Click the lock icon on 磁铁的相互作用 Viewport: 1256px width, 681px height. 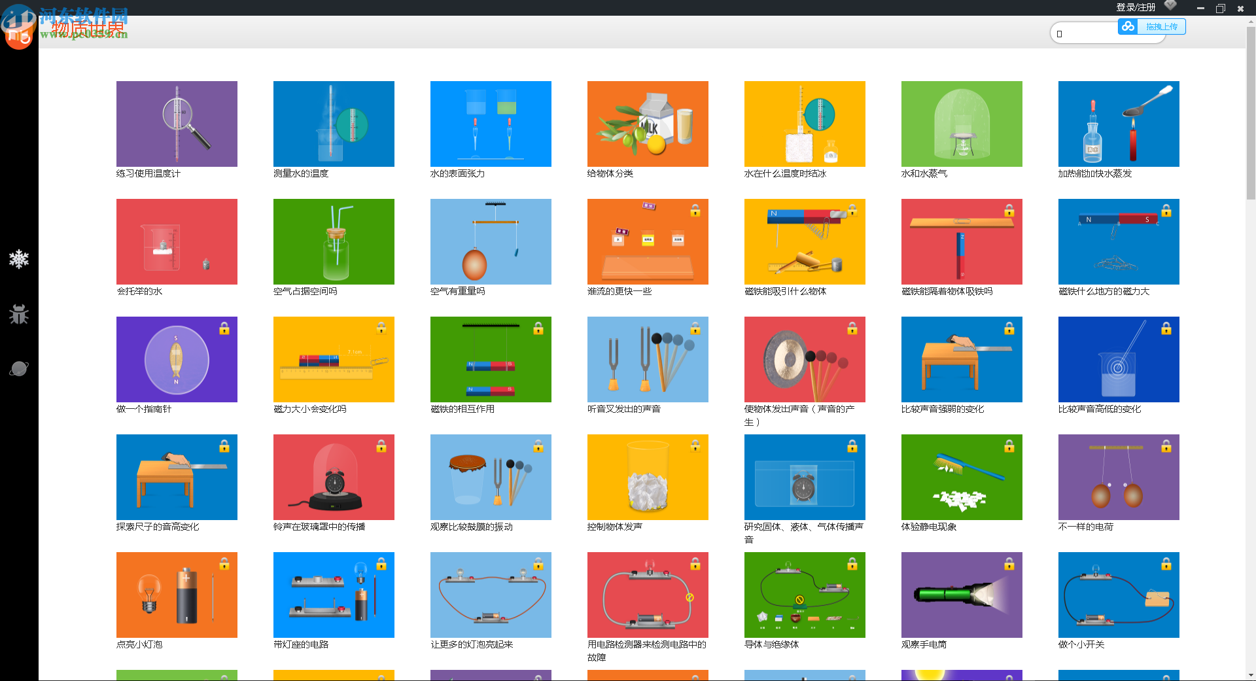click(538, 328)
